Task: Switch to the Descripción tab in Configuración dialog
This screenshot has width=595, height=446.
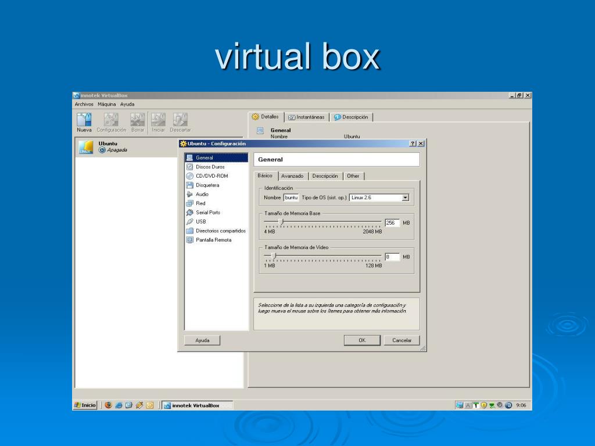Action: click(x=325, y=176)
